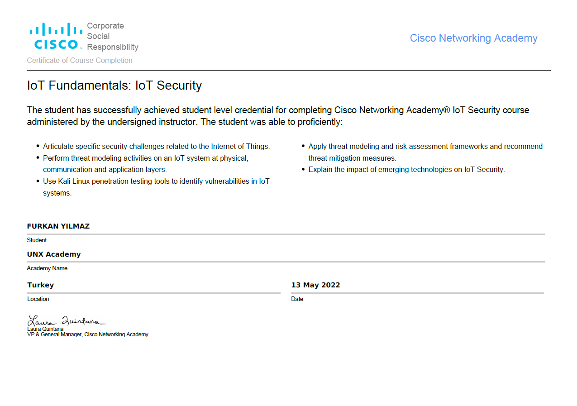The width and height of the screenshot is (577, 406).
Task: Select the Cisco Networking Academy heading
Action: [x=473, y=38]
